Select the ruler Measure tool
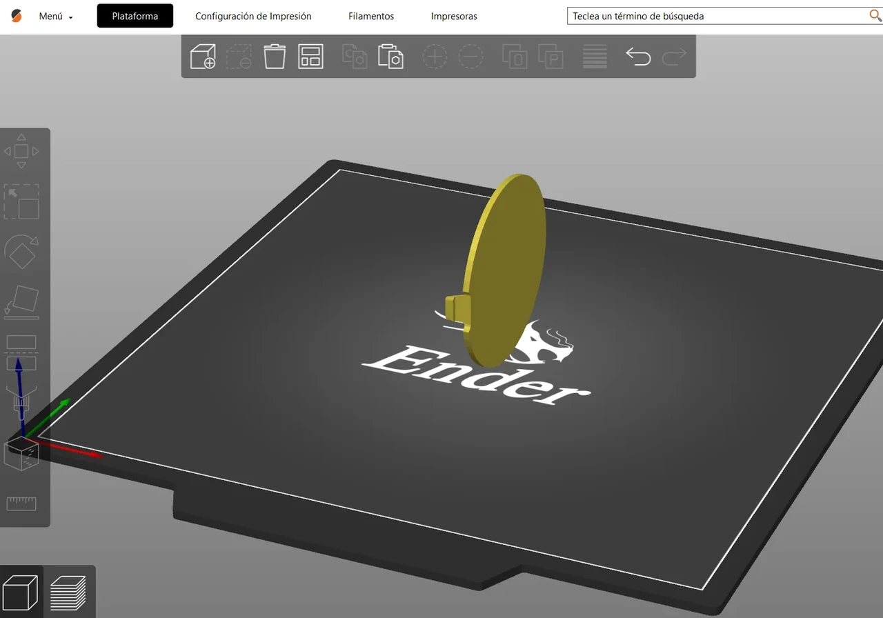Viewport: 883px width, 618px height. 21,504
